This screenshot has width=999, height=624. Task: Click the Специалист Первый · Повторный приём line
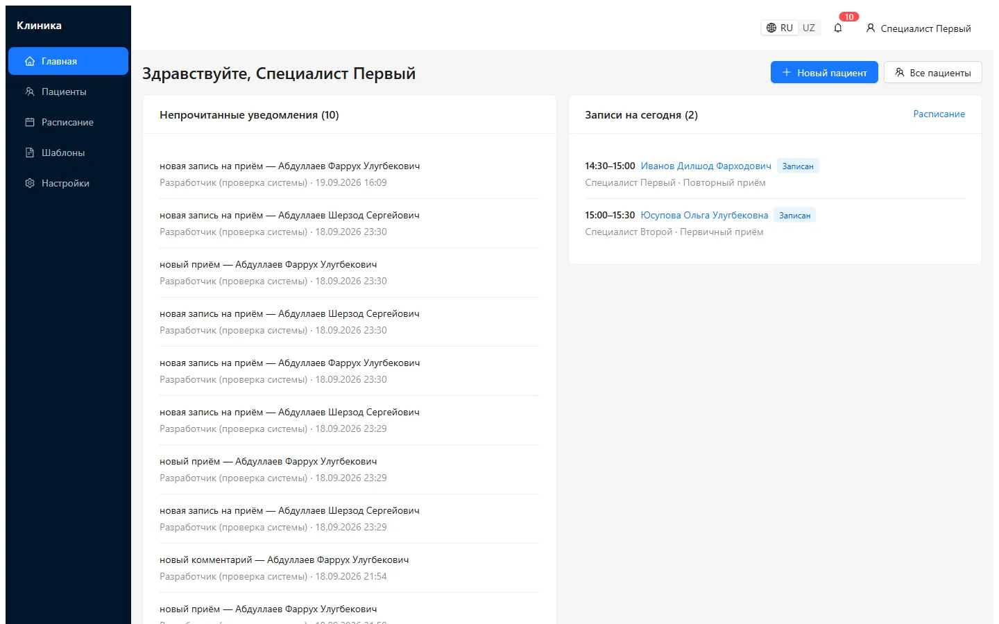point(675,183)
